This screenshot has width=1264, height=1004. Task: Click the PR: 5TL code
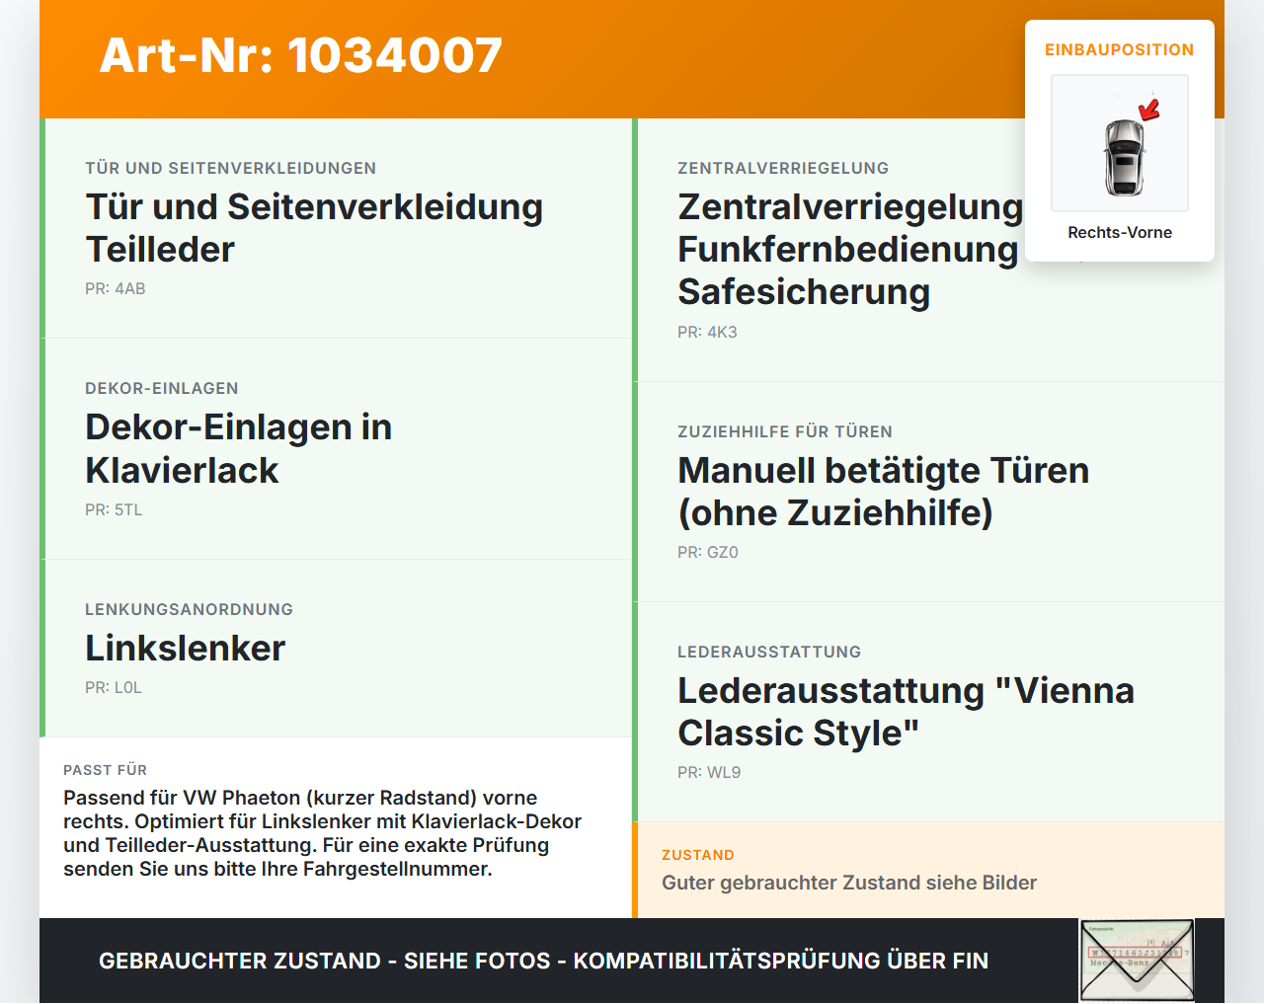[x=114, y=510]
